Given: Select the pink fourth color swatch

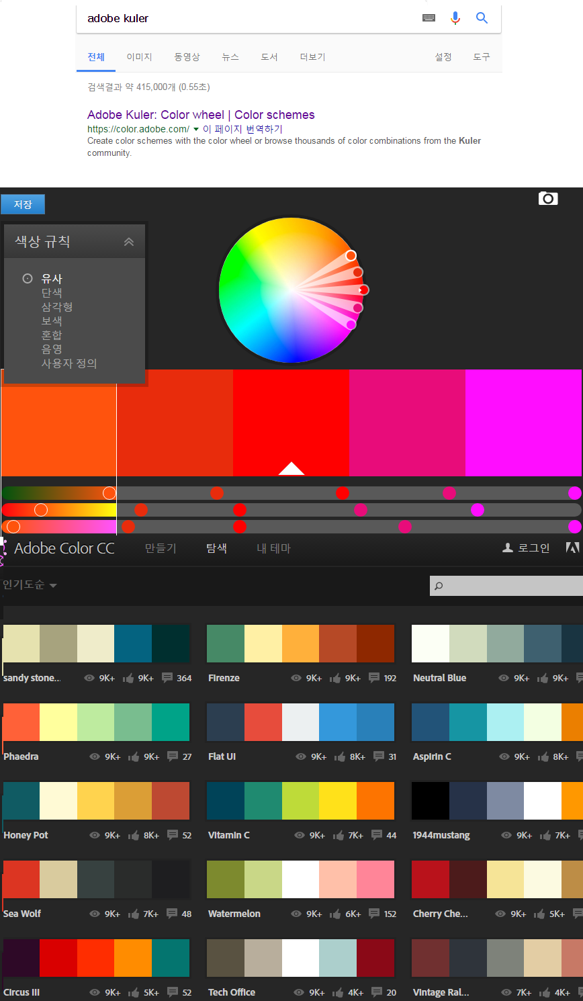Looking at the screenshot, I should coord(407,423).
